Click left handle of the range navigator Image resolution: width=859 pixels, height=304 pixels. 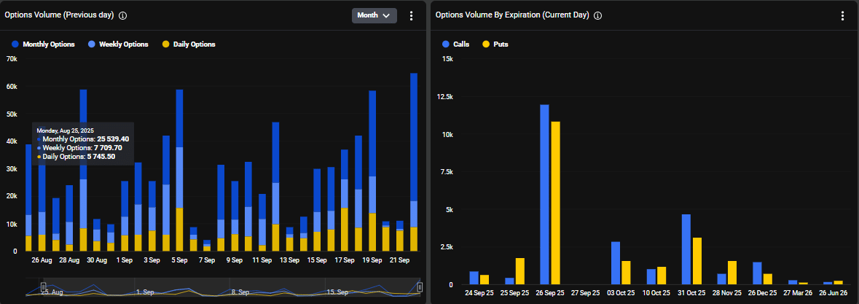pyautogui.click(x=43, y=287)
